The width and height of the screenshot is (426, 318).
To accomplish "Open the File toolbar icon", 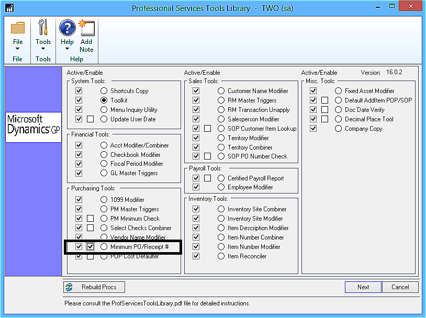I will 18,30.
